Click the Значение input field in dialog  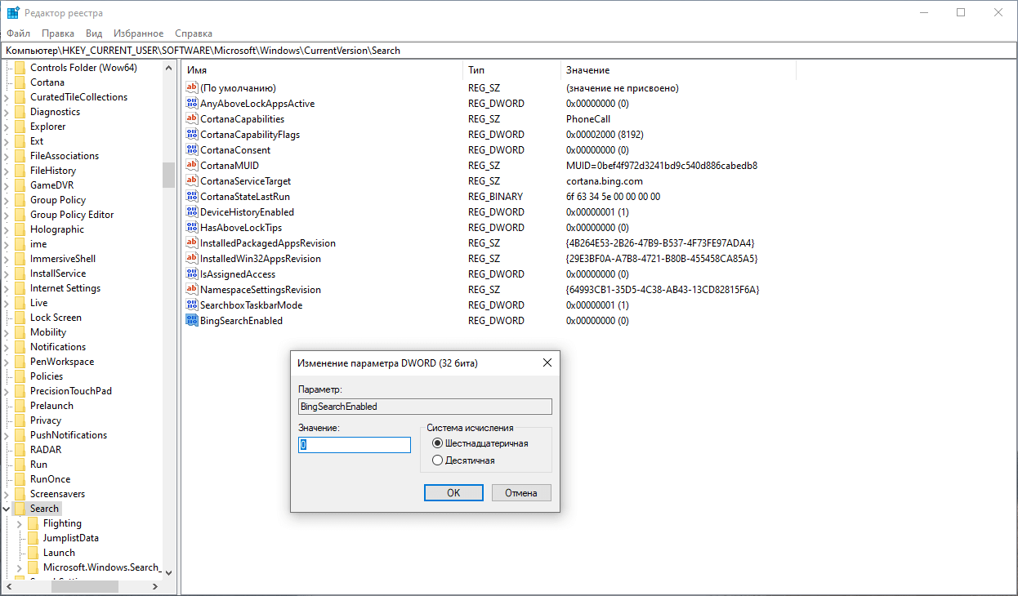pos(355,445)
